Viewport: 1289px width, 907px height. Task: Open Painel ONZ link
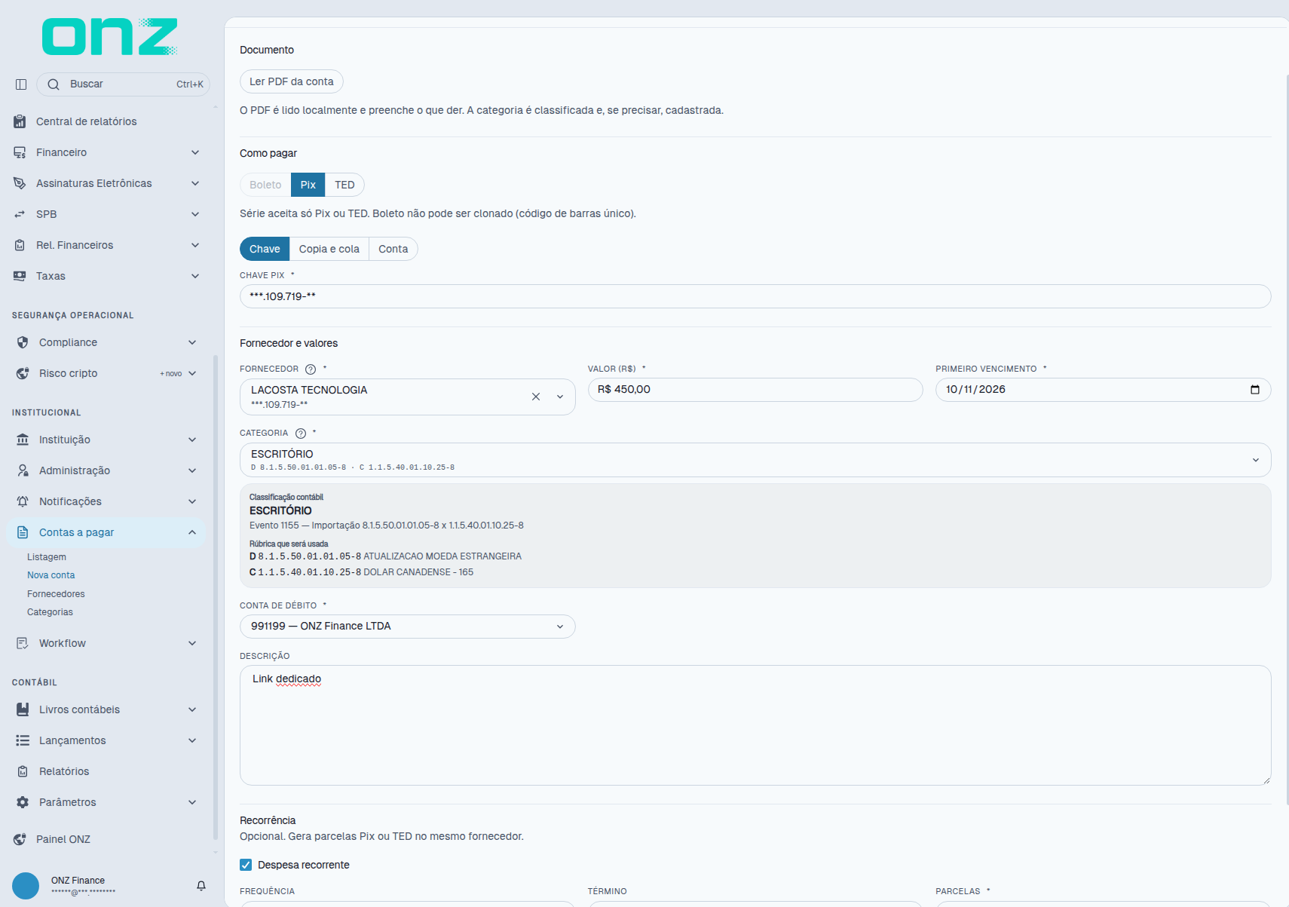[63, 839]
